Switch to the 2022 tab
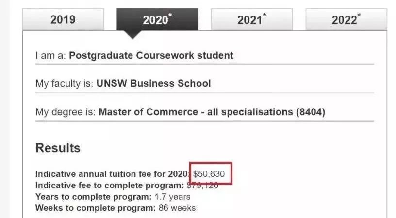 pos(346,20)
